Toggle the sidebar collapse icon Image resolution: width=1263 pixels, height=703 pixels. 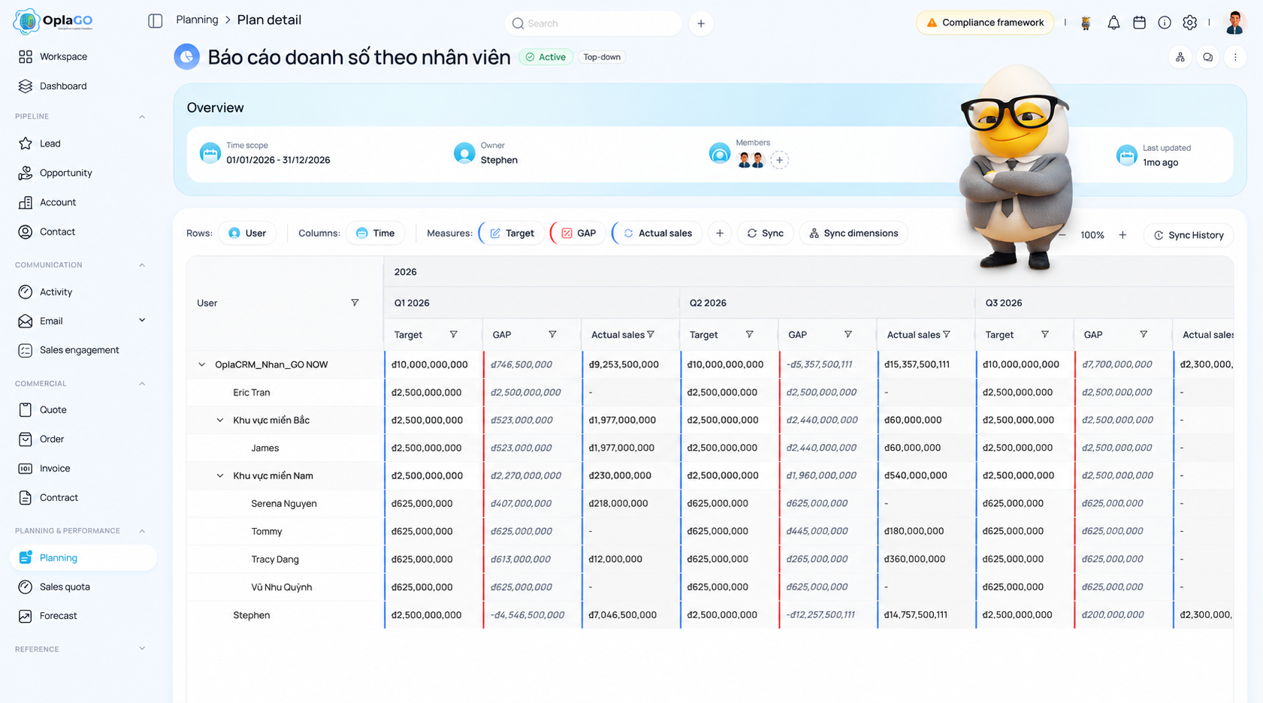click(x=156, y=21)
